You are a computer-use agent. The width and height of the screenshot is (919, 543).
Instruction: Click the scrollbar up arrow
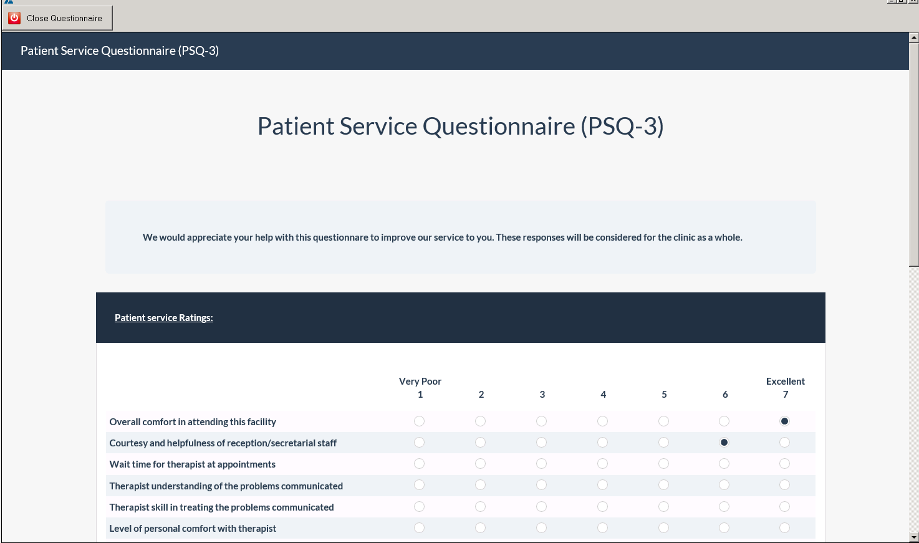[913, 36]
